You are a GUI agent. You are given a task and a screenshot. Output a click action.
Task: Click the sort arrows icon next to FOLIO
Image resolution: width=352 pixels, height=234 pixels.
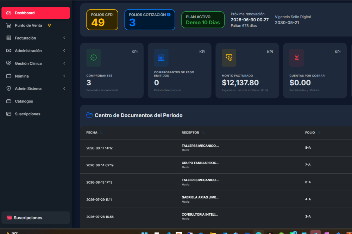(x=319, y=133)
